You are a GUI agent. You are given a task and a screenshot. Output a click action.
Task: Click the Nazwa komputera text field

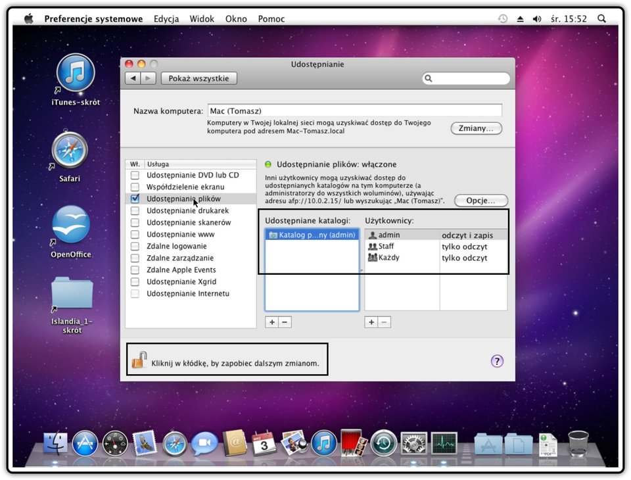tap(354, 110)
